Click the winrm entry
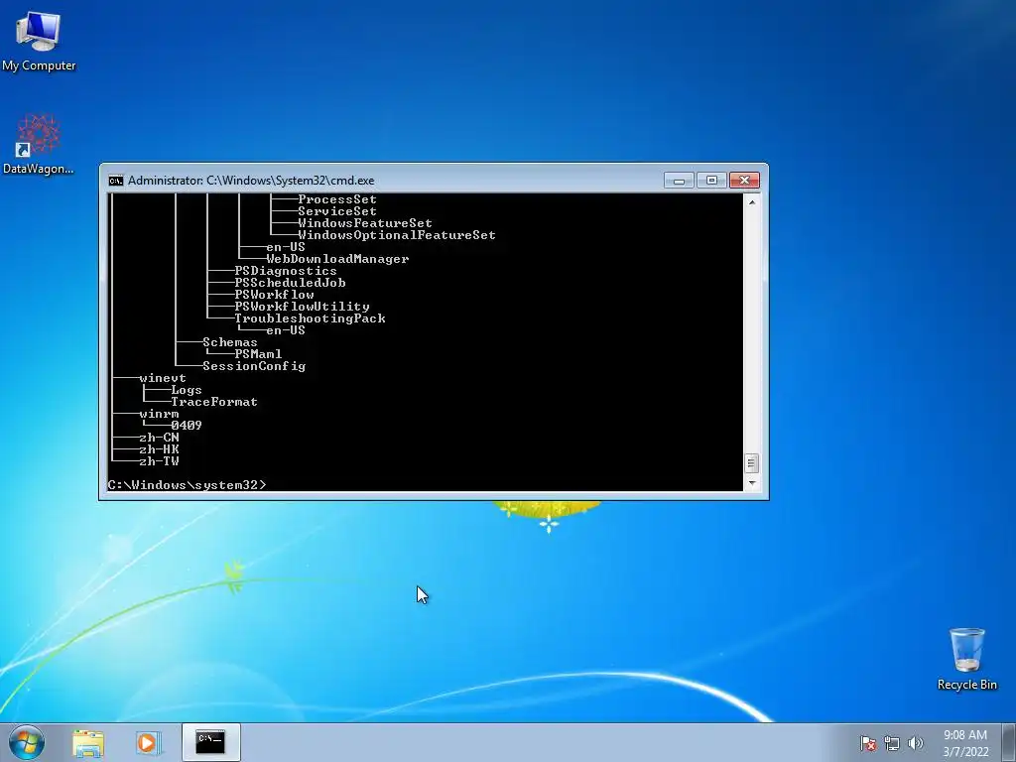This screenshot has width=1016, height=762. (159, 414)
